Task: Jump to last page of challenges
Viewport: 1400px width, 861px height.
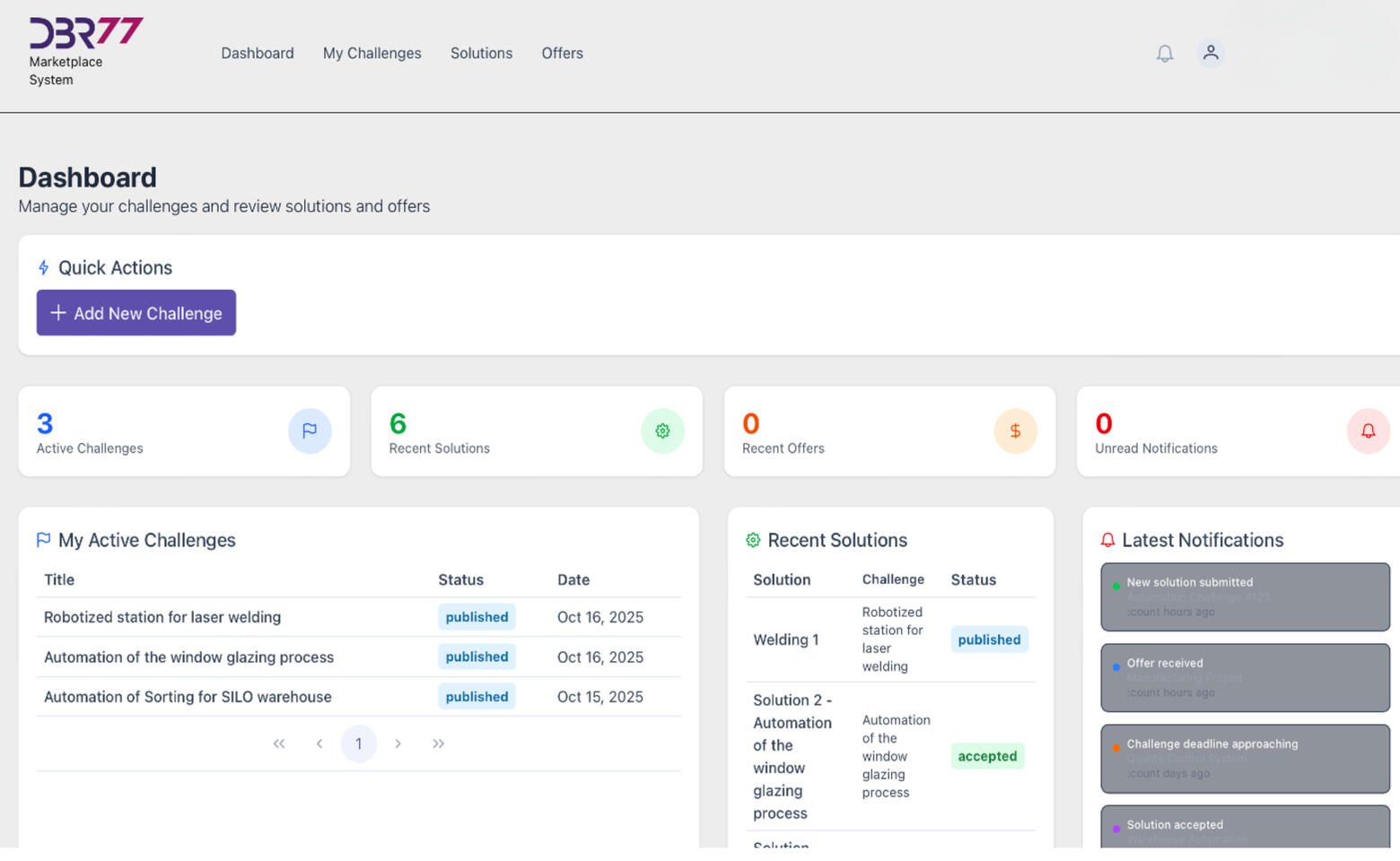Action: [x=438, y=744]
